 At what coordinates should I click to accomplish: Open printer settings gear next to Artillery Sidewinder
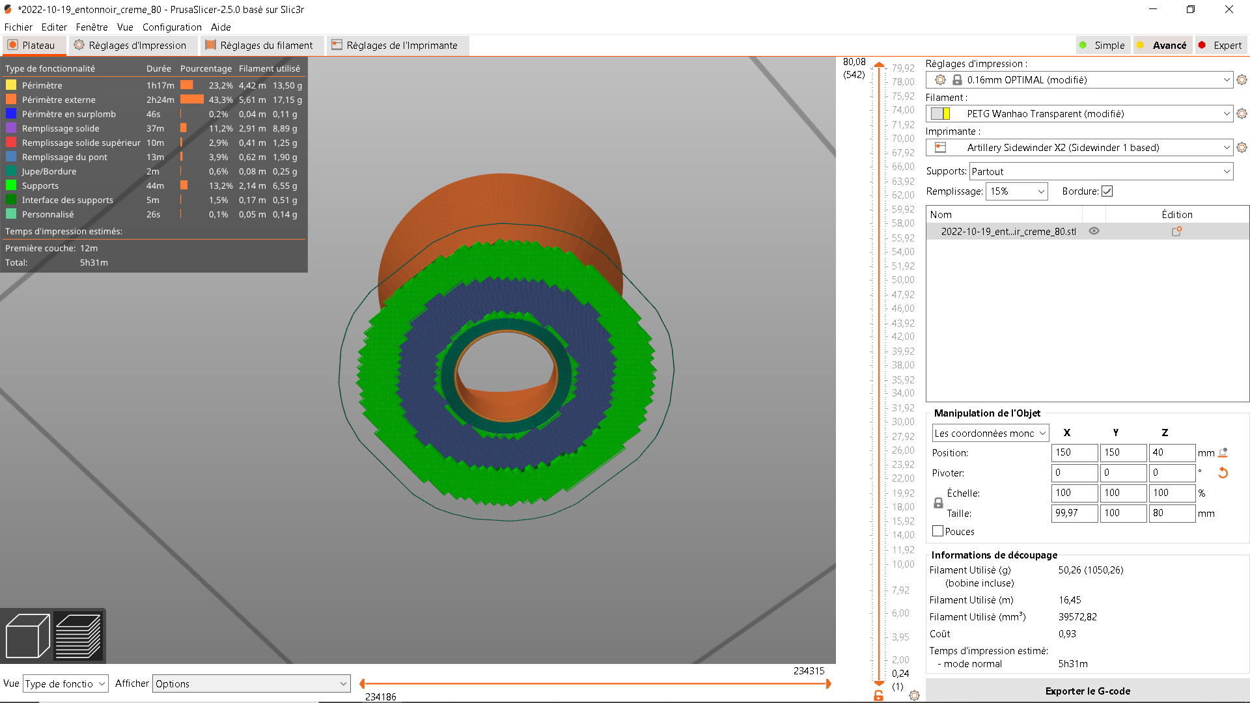pos(1242,148)
